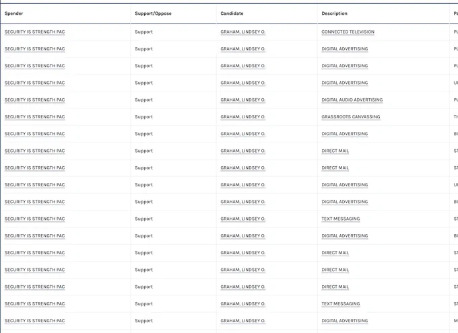The image size is (458, 333).
Task: Open Security Is Strength PAC in Connected Television row
Action: 35,32
